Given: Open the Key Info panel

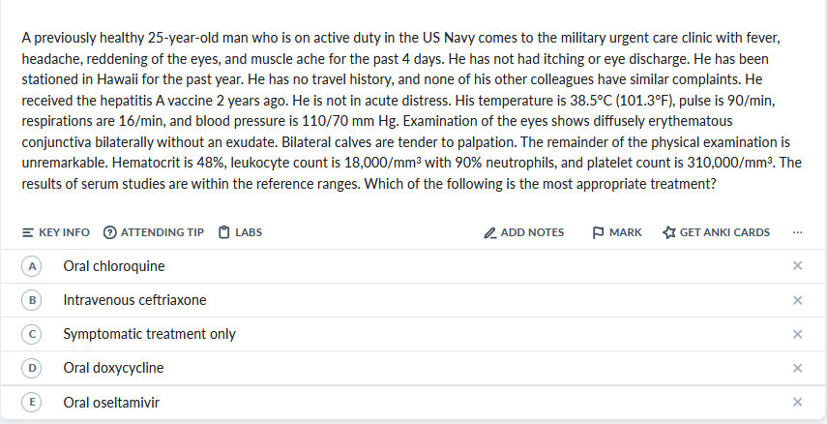Looking at the screenshot, I should pos(56,232).
